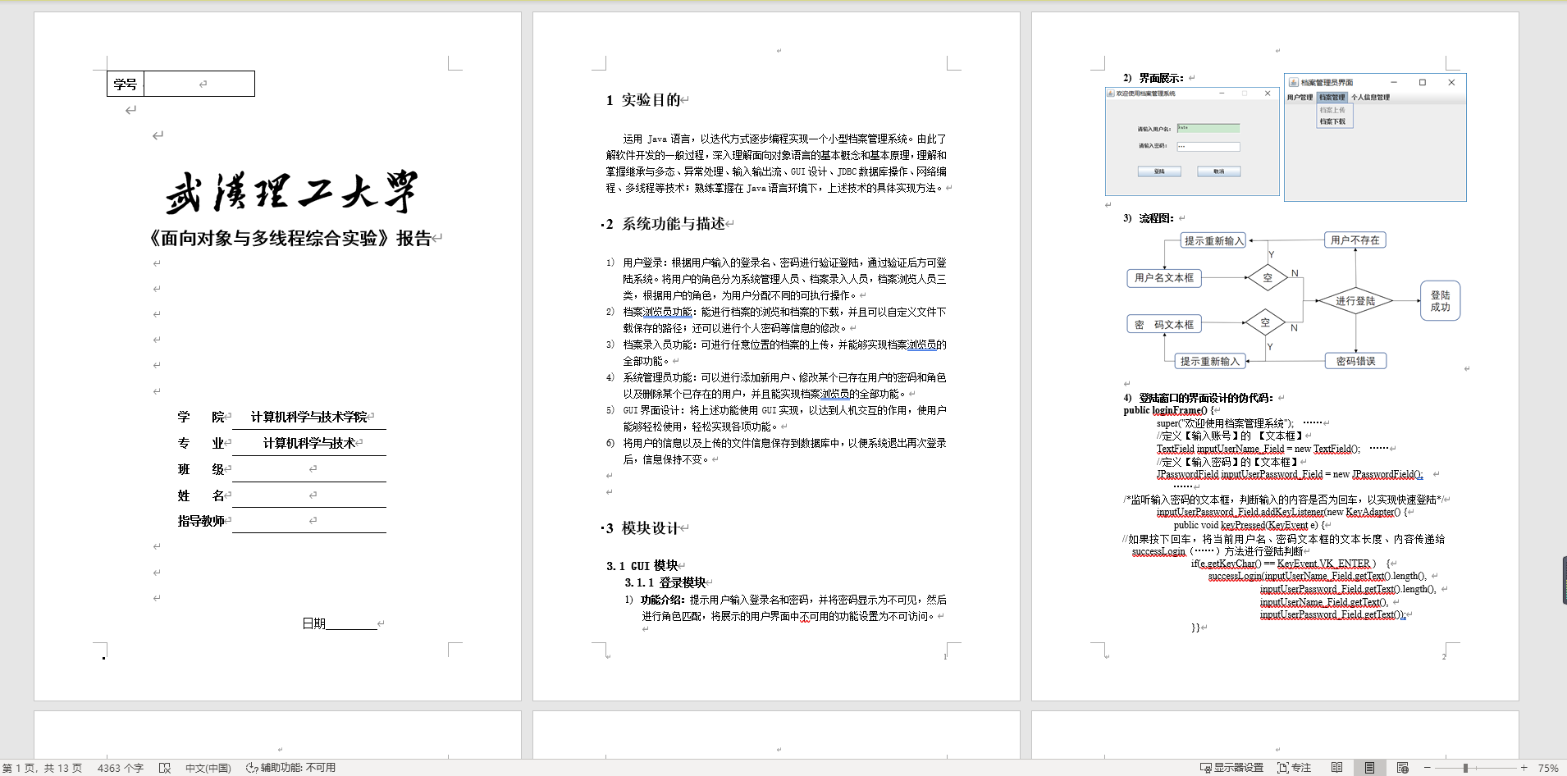Select the Print Layout view icon
1567x776 pixels.
(x=1369, y=768)
